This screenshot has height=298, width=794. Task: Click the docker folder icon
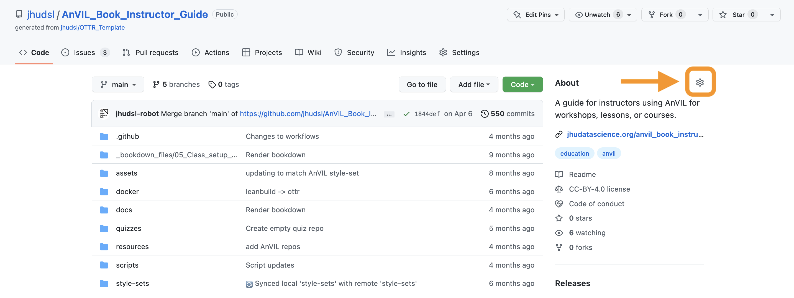coord(104,192)
